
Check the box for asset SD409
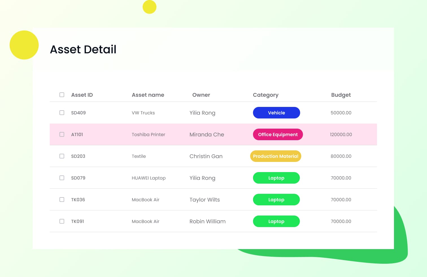coord(62,113)
